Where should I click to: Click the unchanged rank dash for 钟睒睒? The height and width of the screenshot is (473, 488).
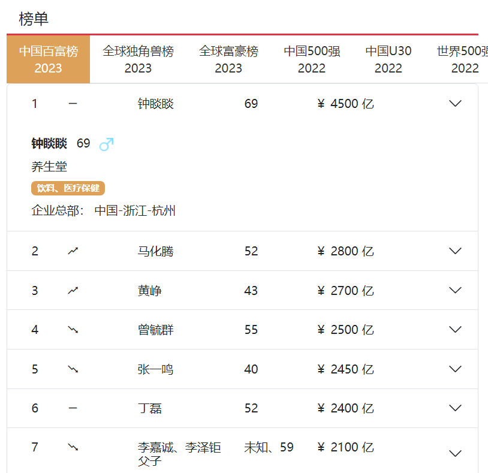(73, 104)
